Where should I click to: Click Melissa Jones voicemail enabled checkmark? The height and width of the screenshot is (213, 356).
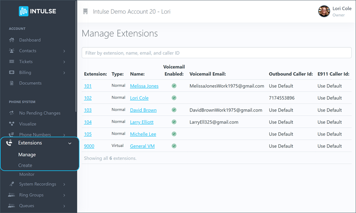click(174, 86)
